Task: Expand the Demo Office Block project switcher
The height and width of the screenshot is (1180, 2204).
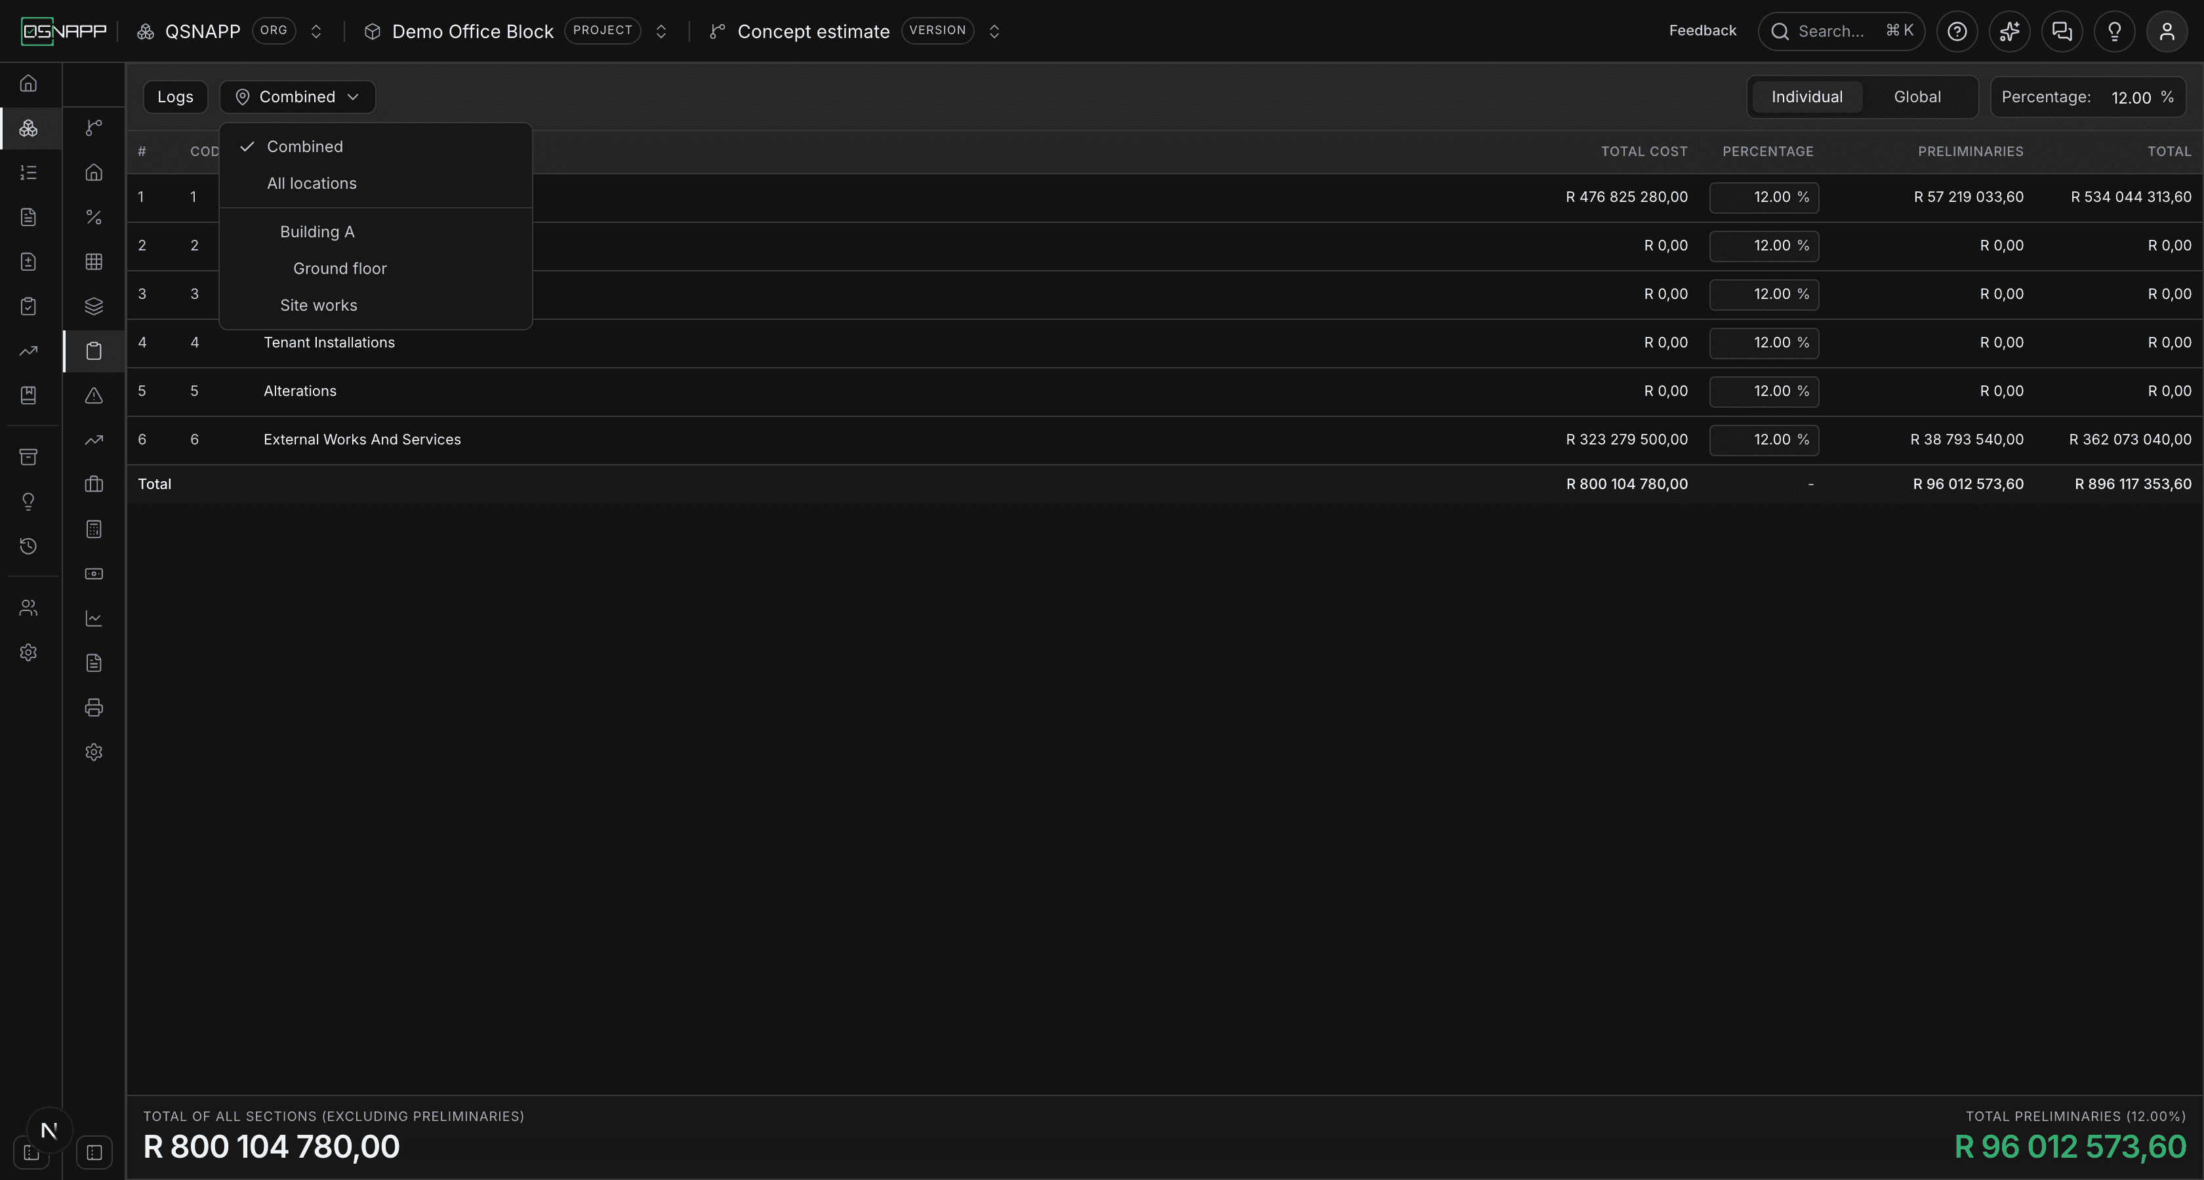Action: (661, 31)
